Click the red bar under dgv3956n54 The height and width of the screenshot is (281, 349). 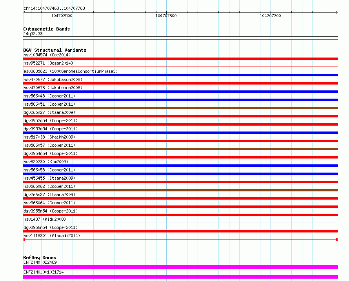coord(180,231)
